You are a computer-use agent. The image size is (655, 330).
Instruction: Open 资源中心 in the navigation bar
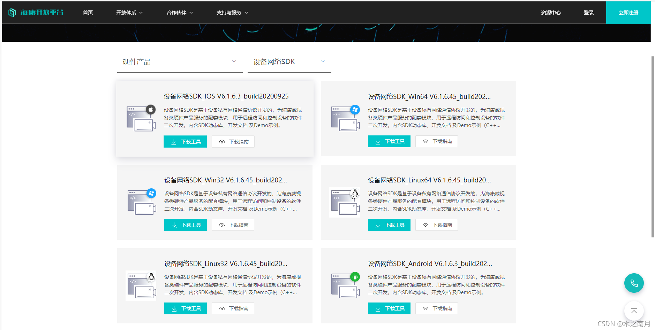pyautogui.click(x=551, y=13)
